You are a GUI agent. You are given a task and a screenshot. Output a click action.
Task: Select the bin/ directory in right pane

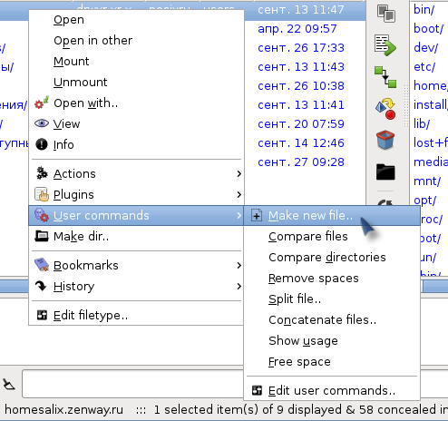click(424, 10)
